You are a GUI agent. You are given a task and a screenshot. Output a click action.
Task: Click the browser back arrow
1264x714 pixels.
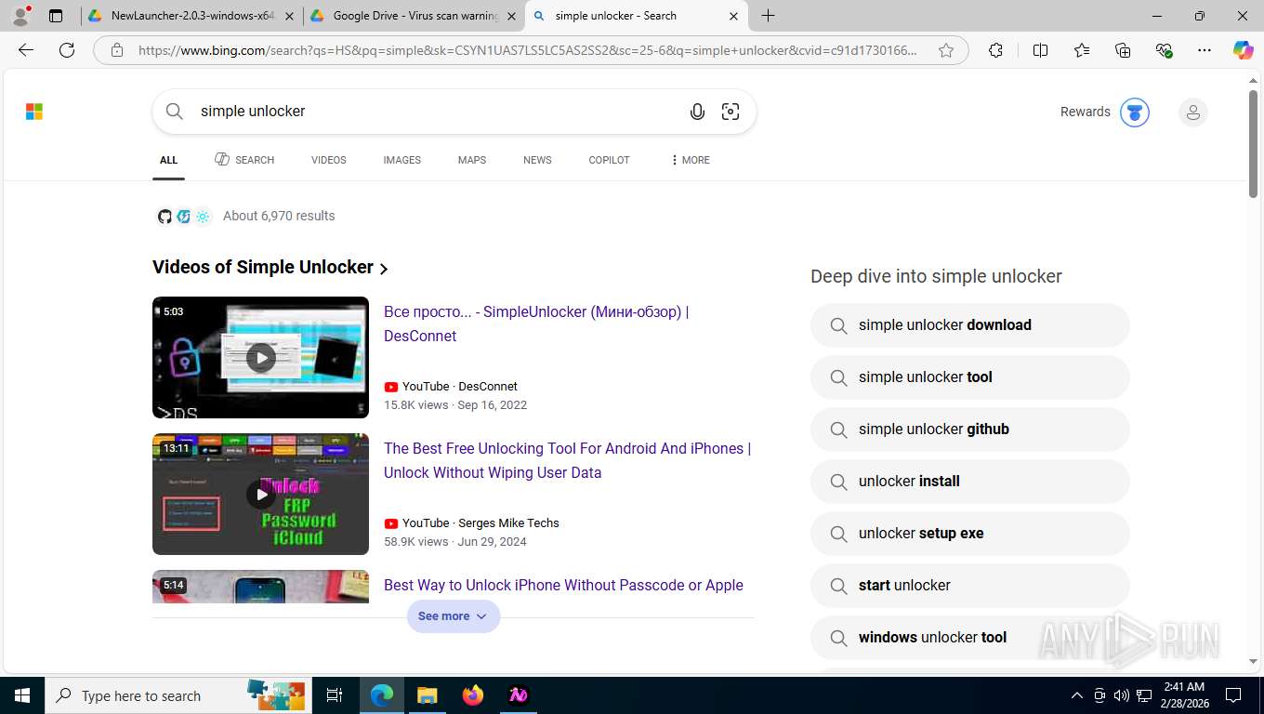[x=26, y=50]
